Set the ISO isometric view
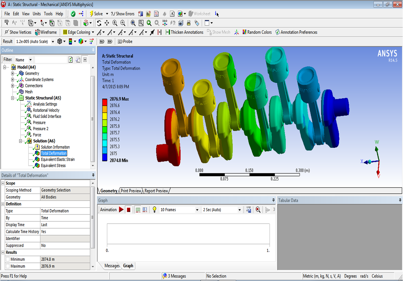Image resolution: width=403 pixels, height=281 pixels. coord(165,23)
